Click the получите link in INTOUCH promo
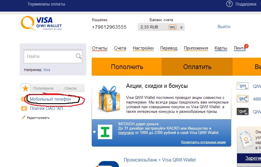 click(x=126, y=133)
